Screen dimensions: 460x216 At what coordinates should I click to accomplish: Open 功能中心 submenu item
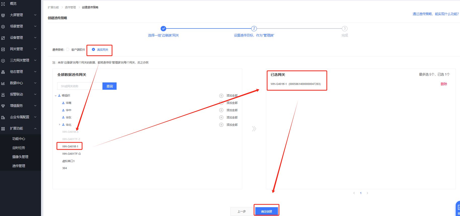click(19, 139)
